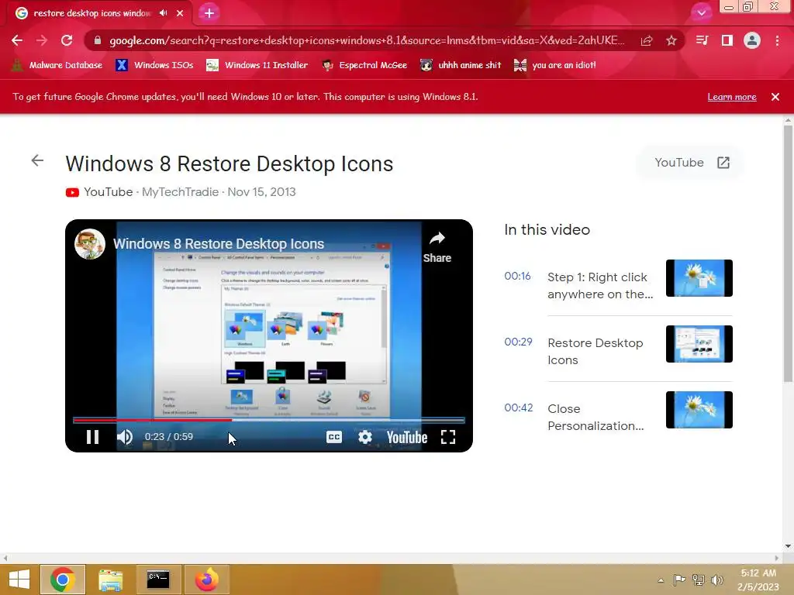Open the Malware Database bookmark
Viewport: 794px width, 595px height.
[57, 65]
